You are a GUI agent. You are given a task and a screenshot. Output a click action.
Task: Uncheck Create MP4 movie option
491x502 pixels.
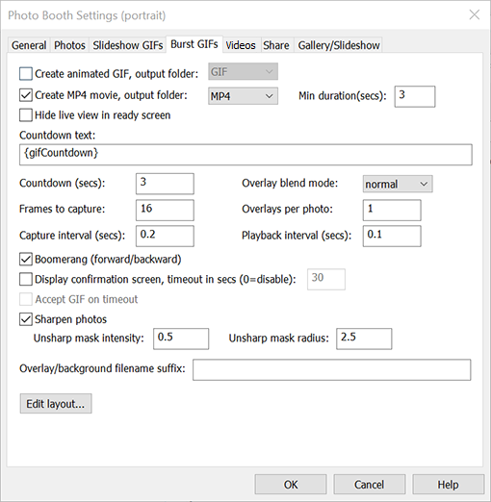click(26, 95)
